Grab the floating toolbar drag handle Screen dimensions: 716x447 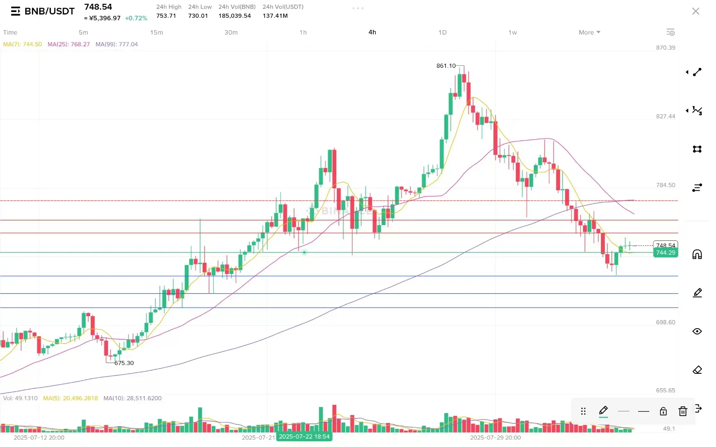[583, 411]
